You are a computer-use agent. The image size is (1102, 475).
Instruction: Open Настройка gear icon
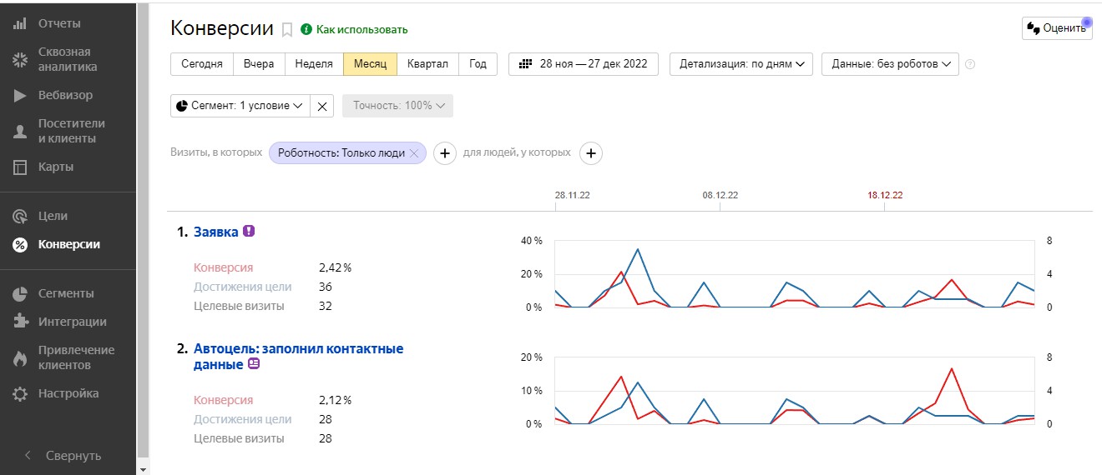(x=20, y=393)
